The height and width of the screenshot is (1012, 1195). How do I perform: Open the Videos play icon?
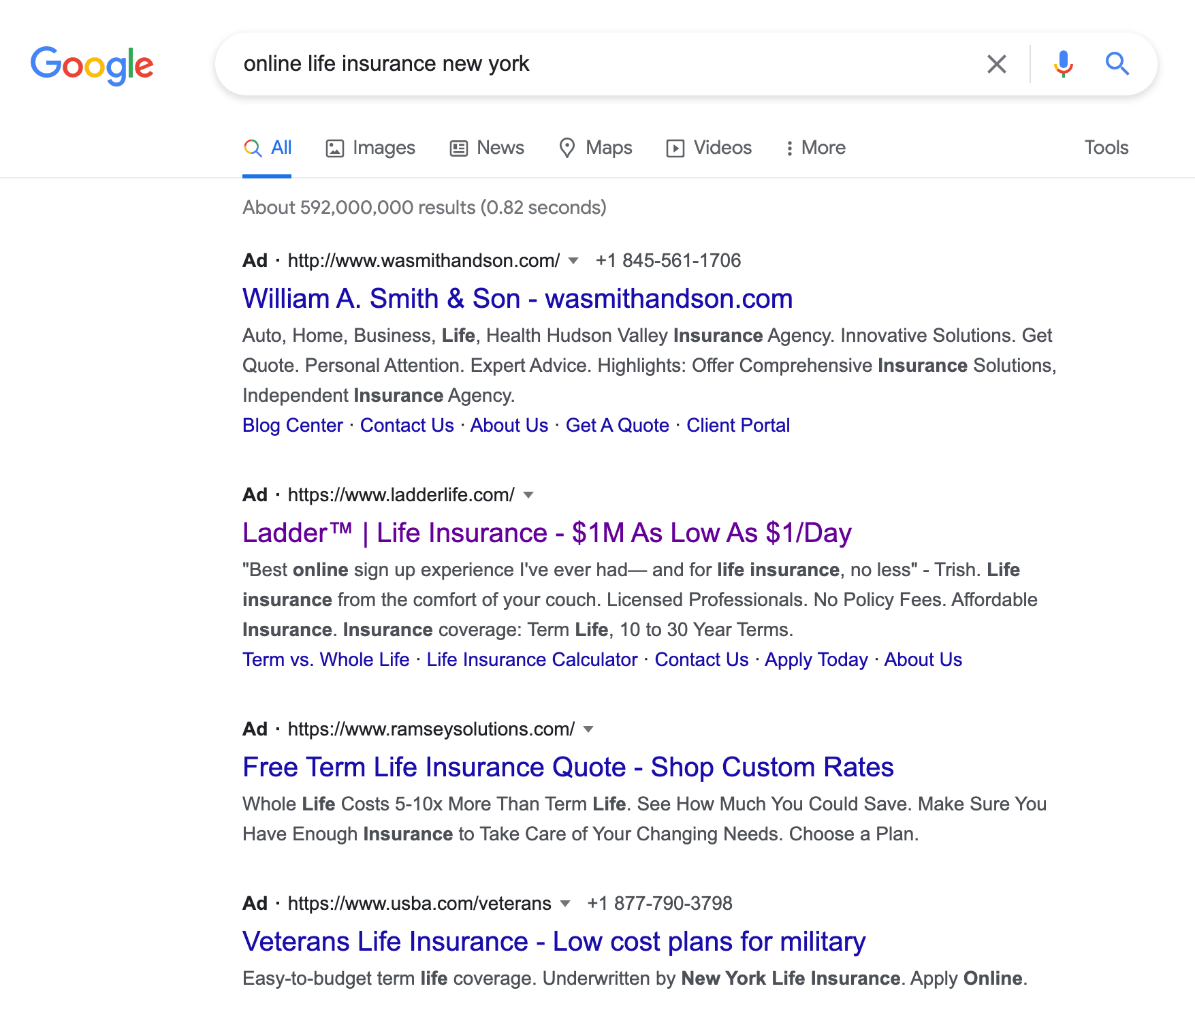tap(675, 147)
